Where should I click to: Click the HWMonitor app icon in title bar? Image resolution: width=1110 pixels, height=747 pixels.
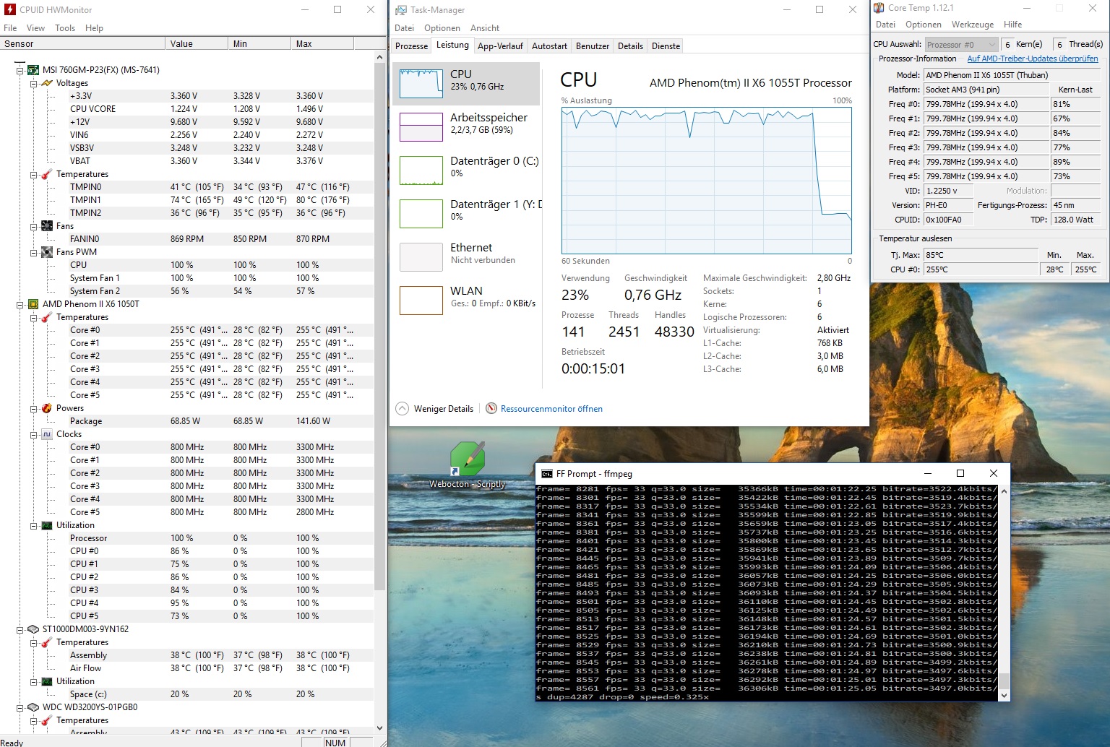click(9, 9)
